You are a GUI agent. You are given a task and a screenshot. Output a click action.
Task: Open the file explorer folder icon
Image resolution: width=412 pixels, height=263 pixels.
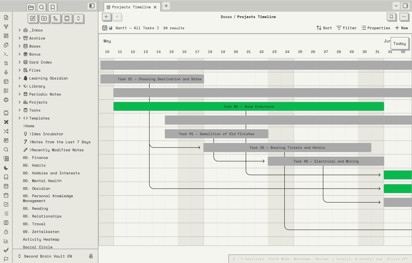(31, 7)
